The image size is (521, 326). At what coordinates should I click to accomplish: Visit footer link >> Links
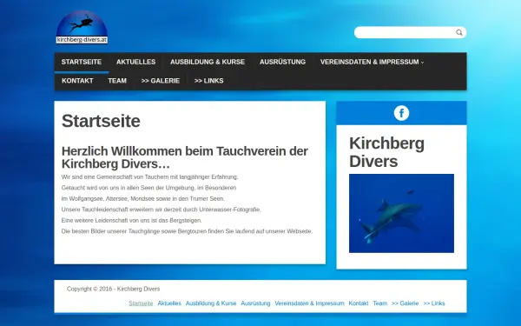(x=434, y=303)
